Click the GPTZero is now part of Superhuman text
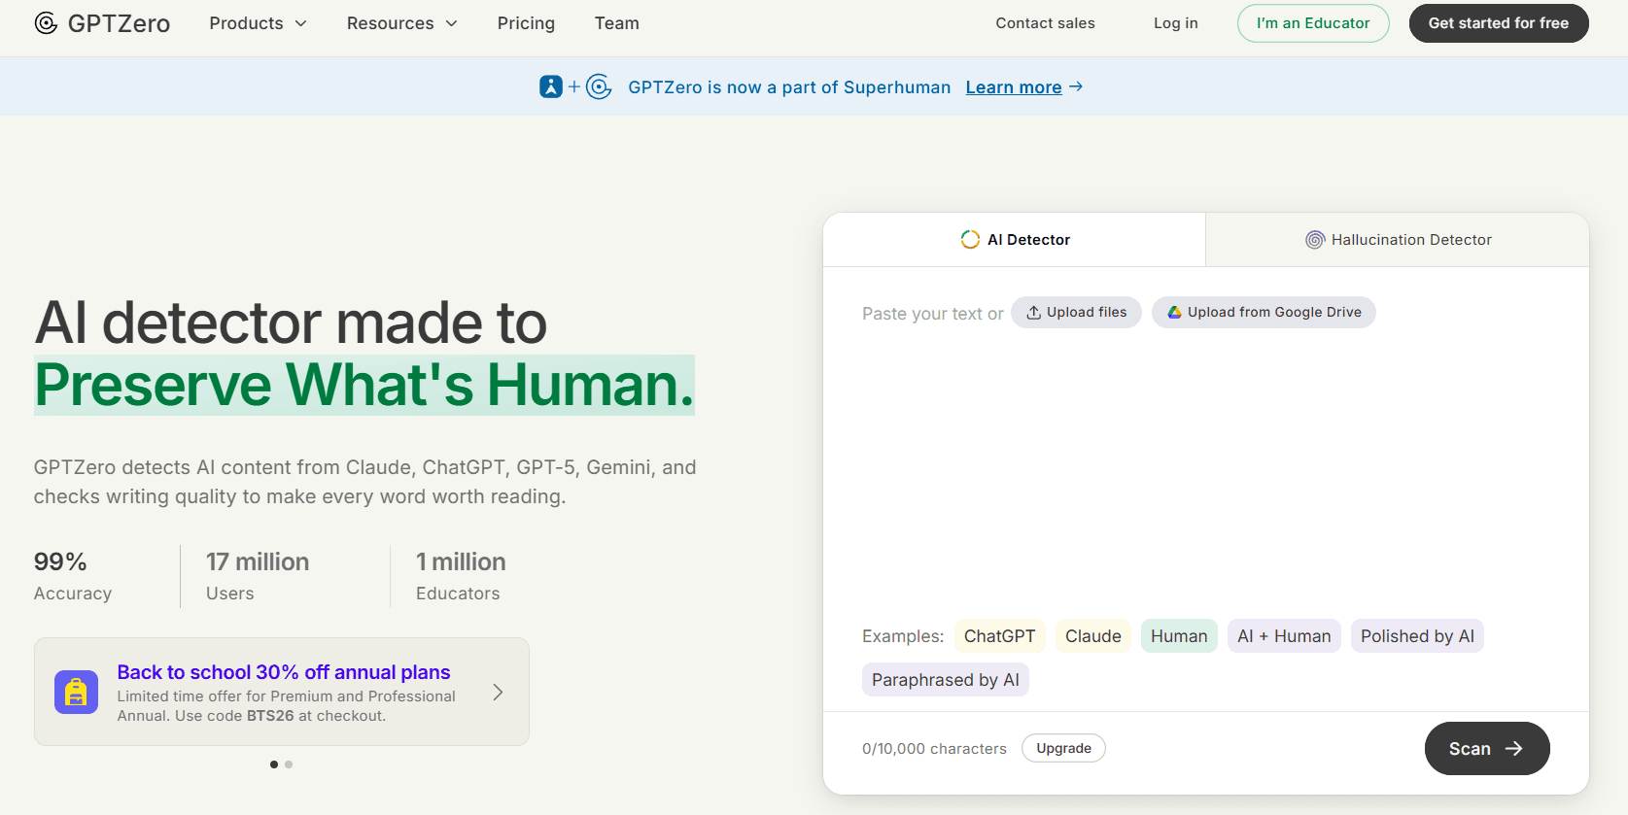Image resolution: width=1628 pixels, height=815 pixels. pyautogui.click(x=789, y=87)
